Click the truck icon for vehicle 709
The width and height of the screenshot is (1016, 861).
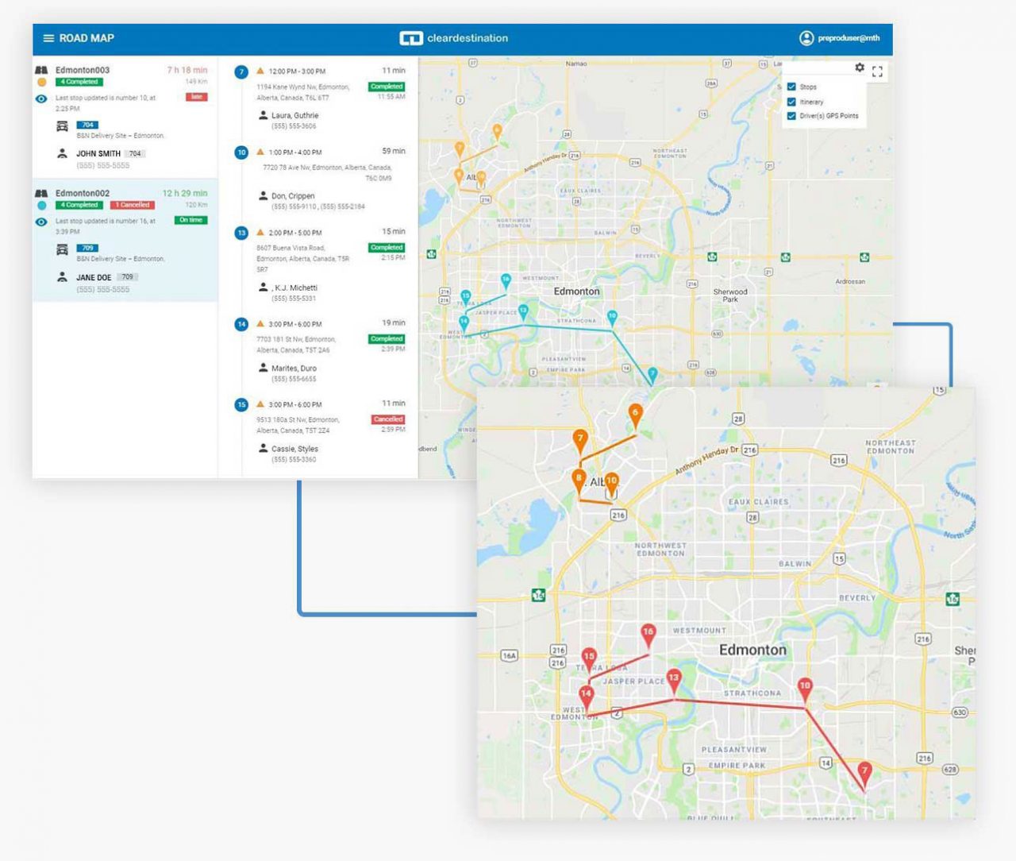(x=62, y=248)
